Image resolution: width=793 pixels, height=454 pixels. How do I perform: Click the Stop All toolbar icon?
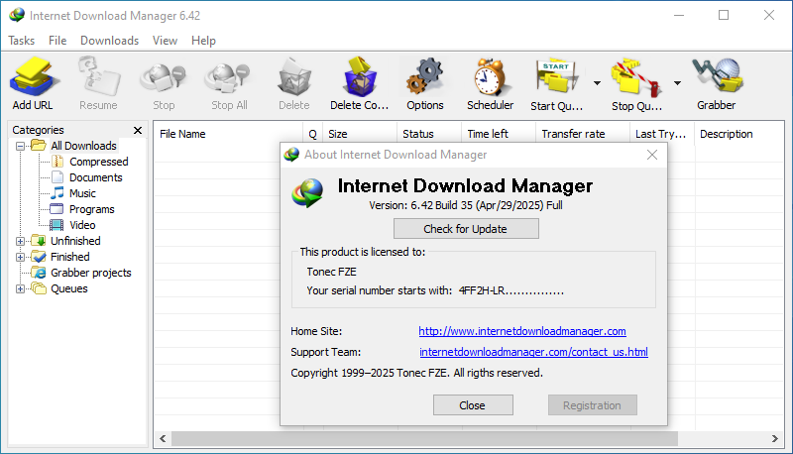[x=228, y=78]
